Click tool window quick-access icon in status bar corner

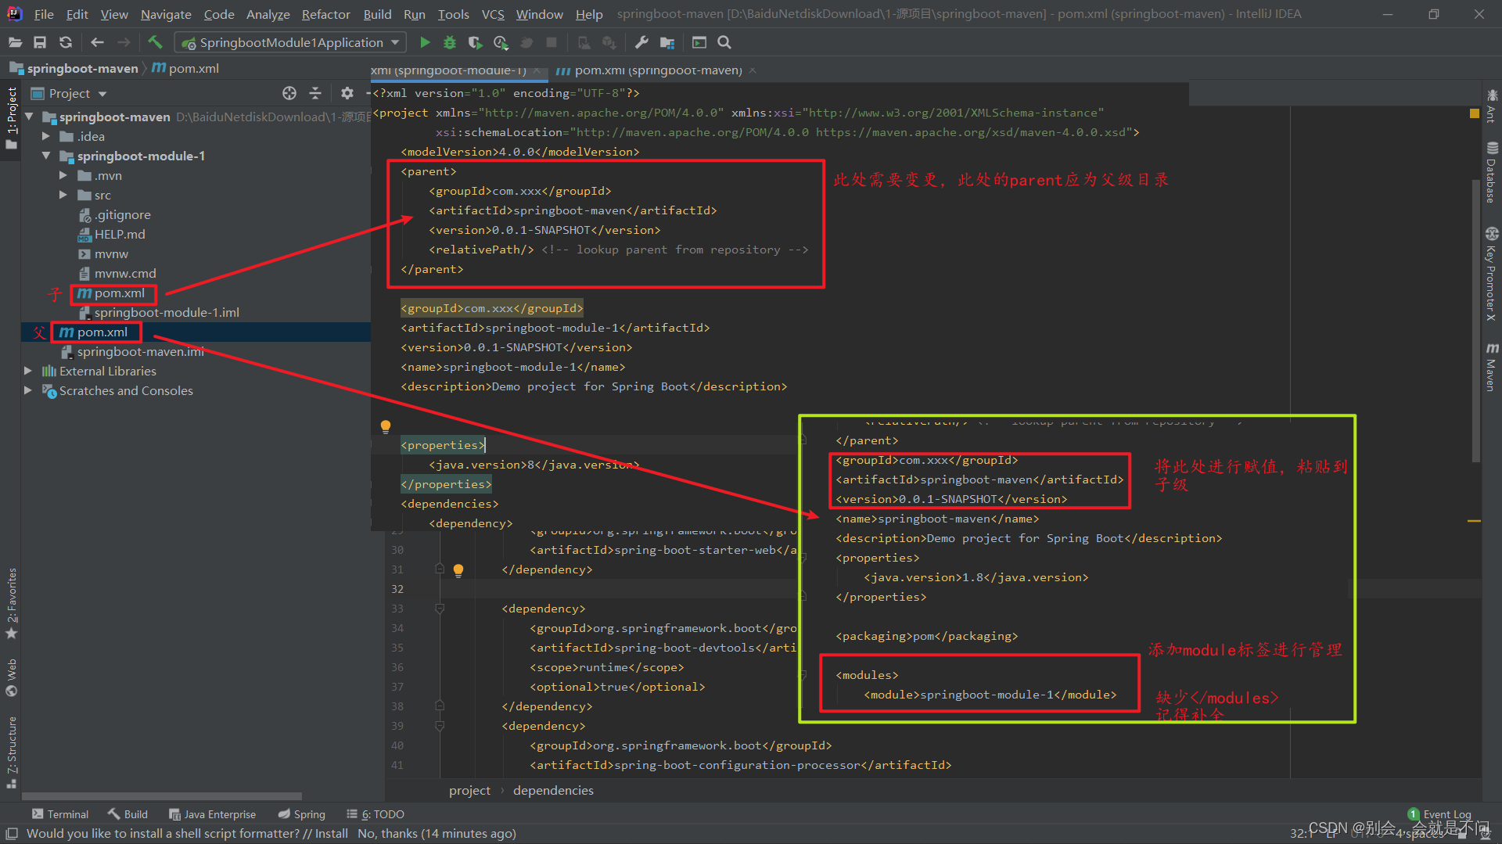pyautogui.click(x=12, y=834)
